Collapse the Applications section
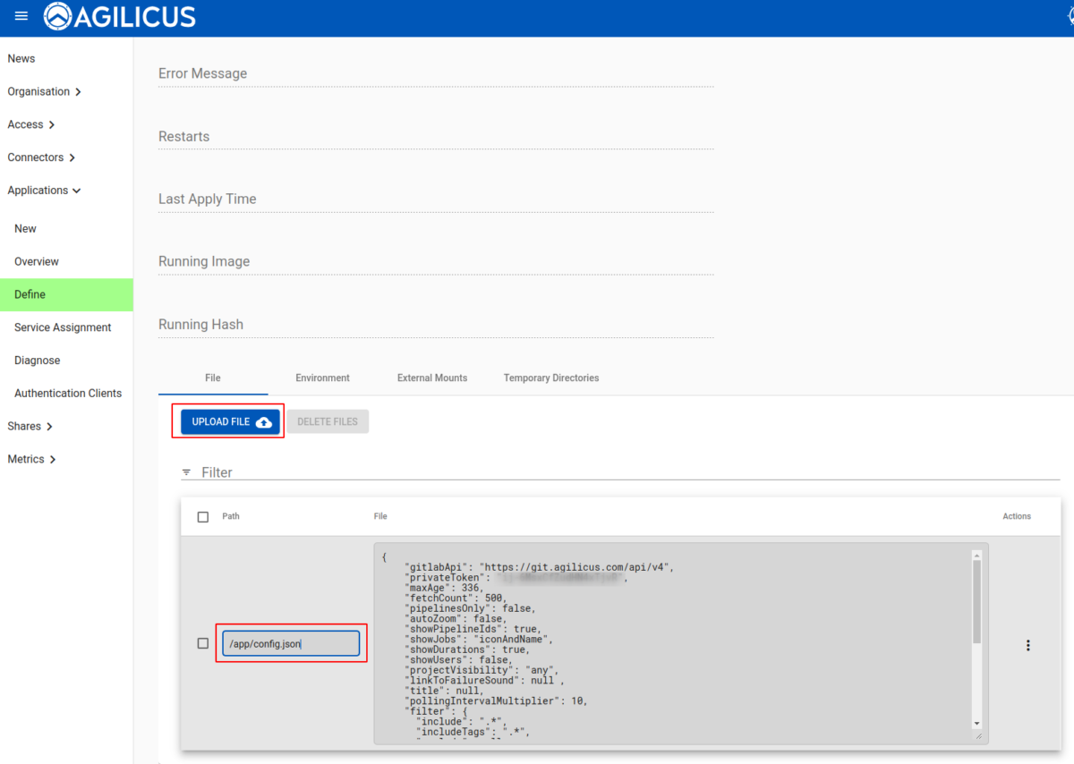1074x764 pixels. 43,190
